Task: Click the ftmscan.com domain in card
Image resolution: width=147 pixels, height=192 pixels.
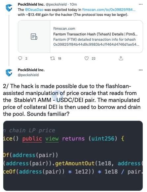Action: pos(64,28)
